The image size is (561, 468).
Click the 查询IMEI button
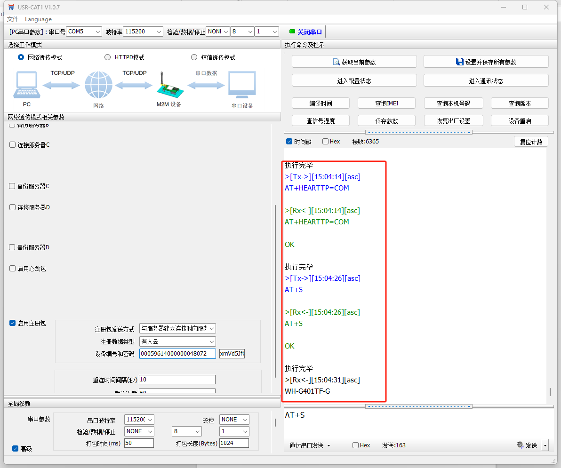click(x=386, y=103)
